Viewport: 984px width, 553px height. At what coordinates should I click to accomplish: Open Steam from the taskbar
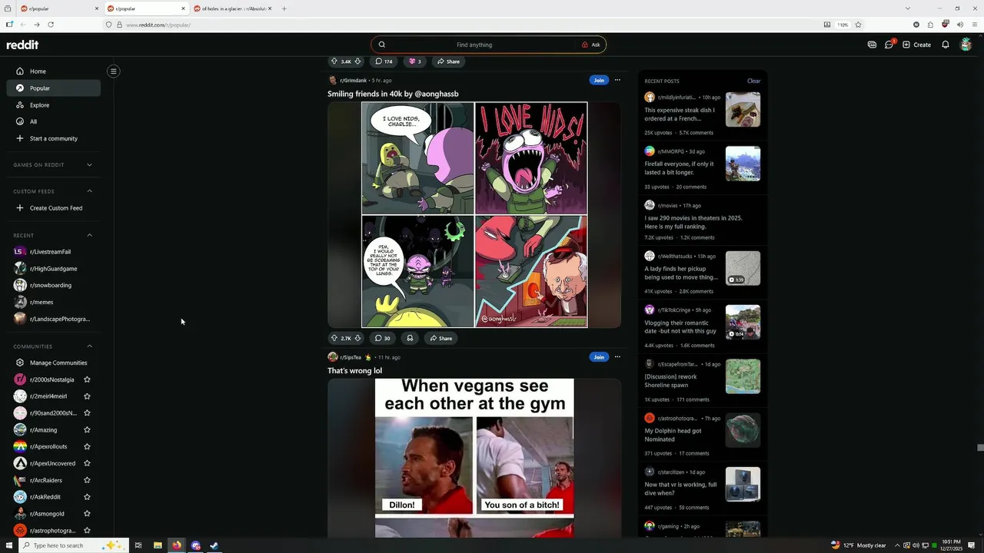(214, 545)
